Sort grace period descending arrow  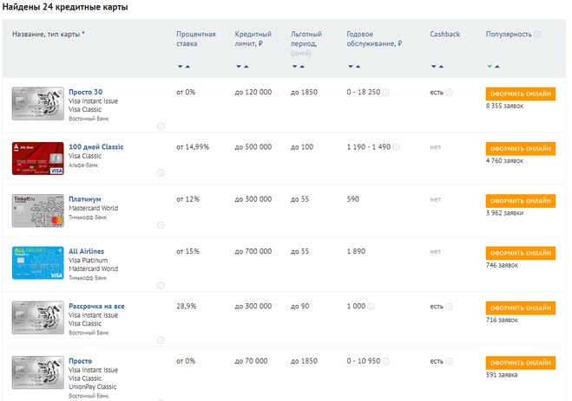click(x=294, y=67)
